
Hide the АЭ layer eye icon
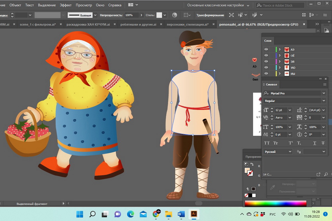[266, 49]
